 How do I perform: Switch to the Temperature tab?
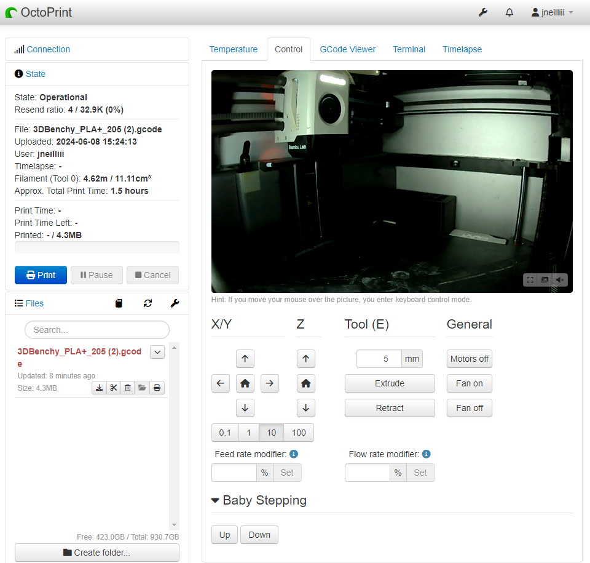(234, 49)
